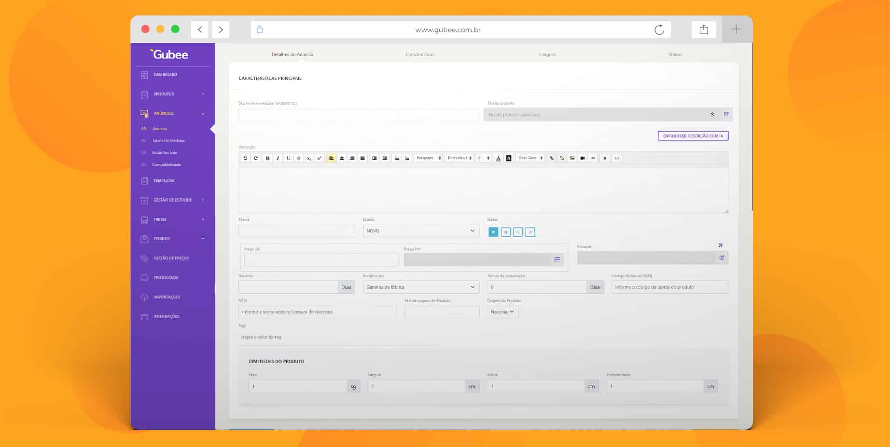
Task: Redo in the description editor
Action: [256, 158]
